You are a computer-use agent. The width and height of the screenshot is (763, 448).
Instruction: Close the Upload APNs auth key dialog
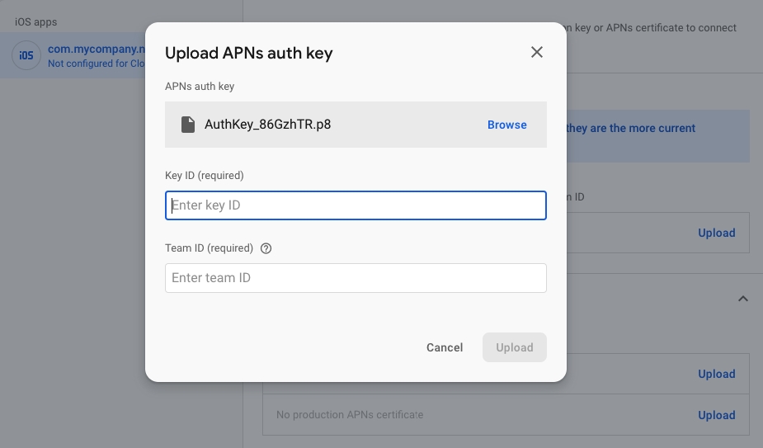[x=537, y=53]
